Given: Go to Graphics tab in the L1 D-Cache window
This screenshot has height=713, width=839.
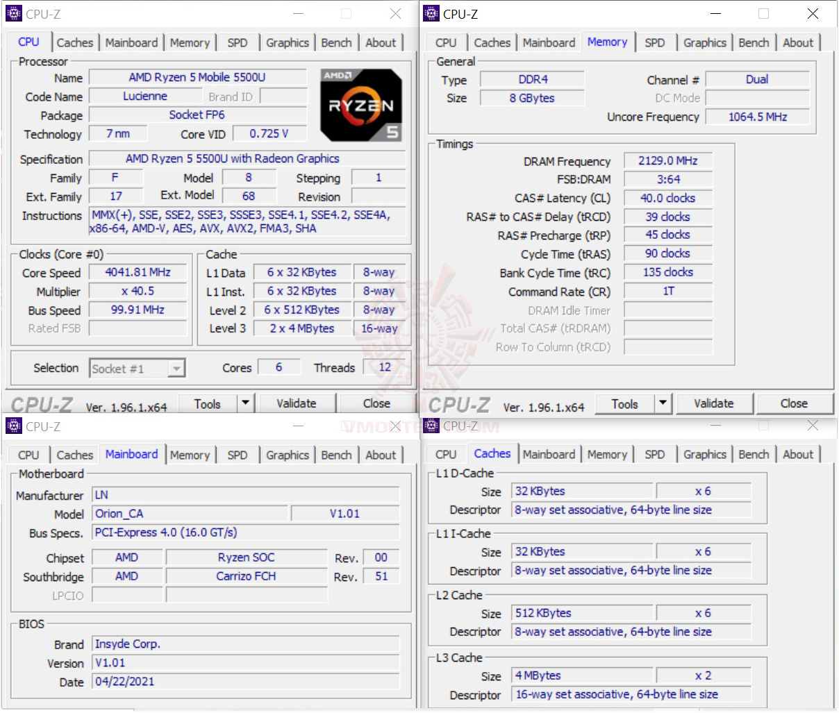Looking at the screenshot, I should (x=705, y=454).
